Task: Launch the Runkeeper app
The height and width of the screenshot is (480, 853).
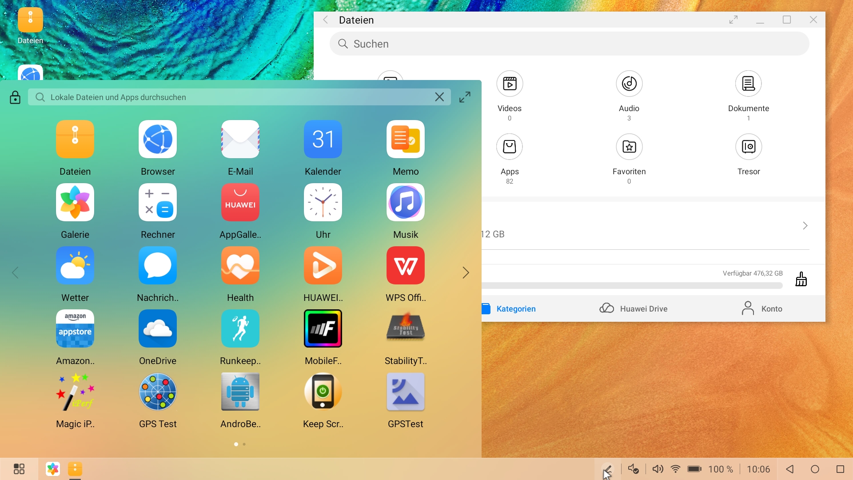Action: point(240,329)
